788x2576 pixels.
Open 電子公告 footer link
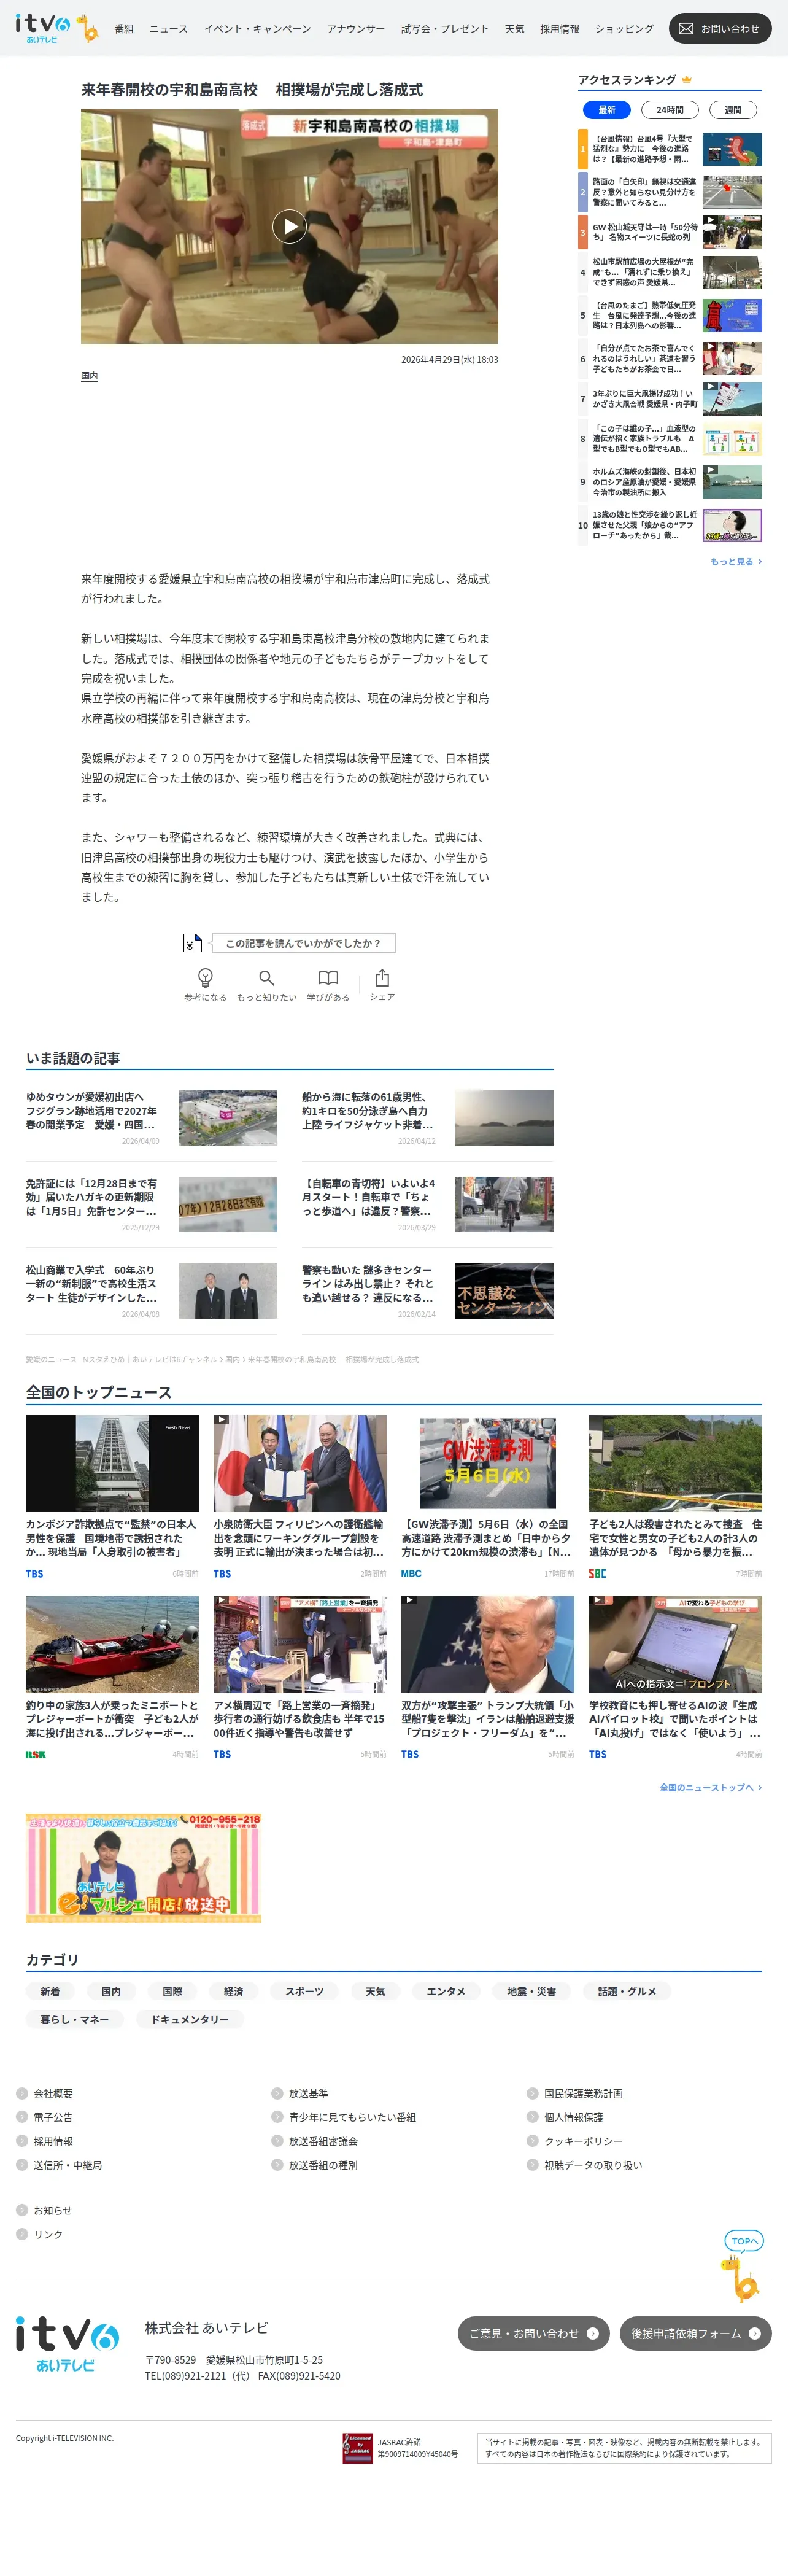tap(53, 2117)
